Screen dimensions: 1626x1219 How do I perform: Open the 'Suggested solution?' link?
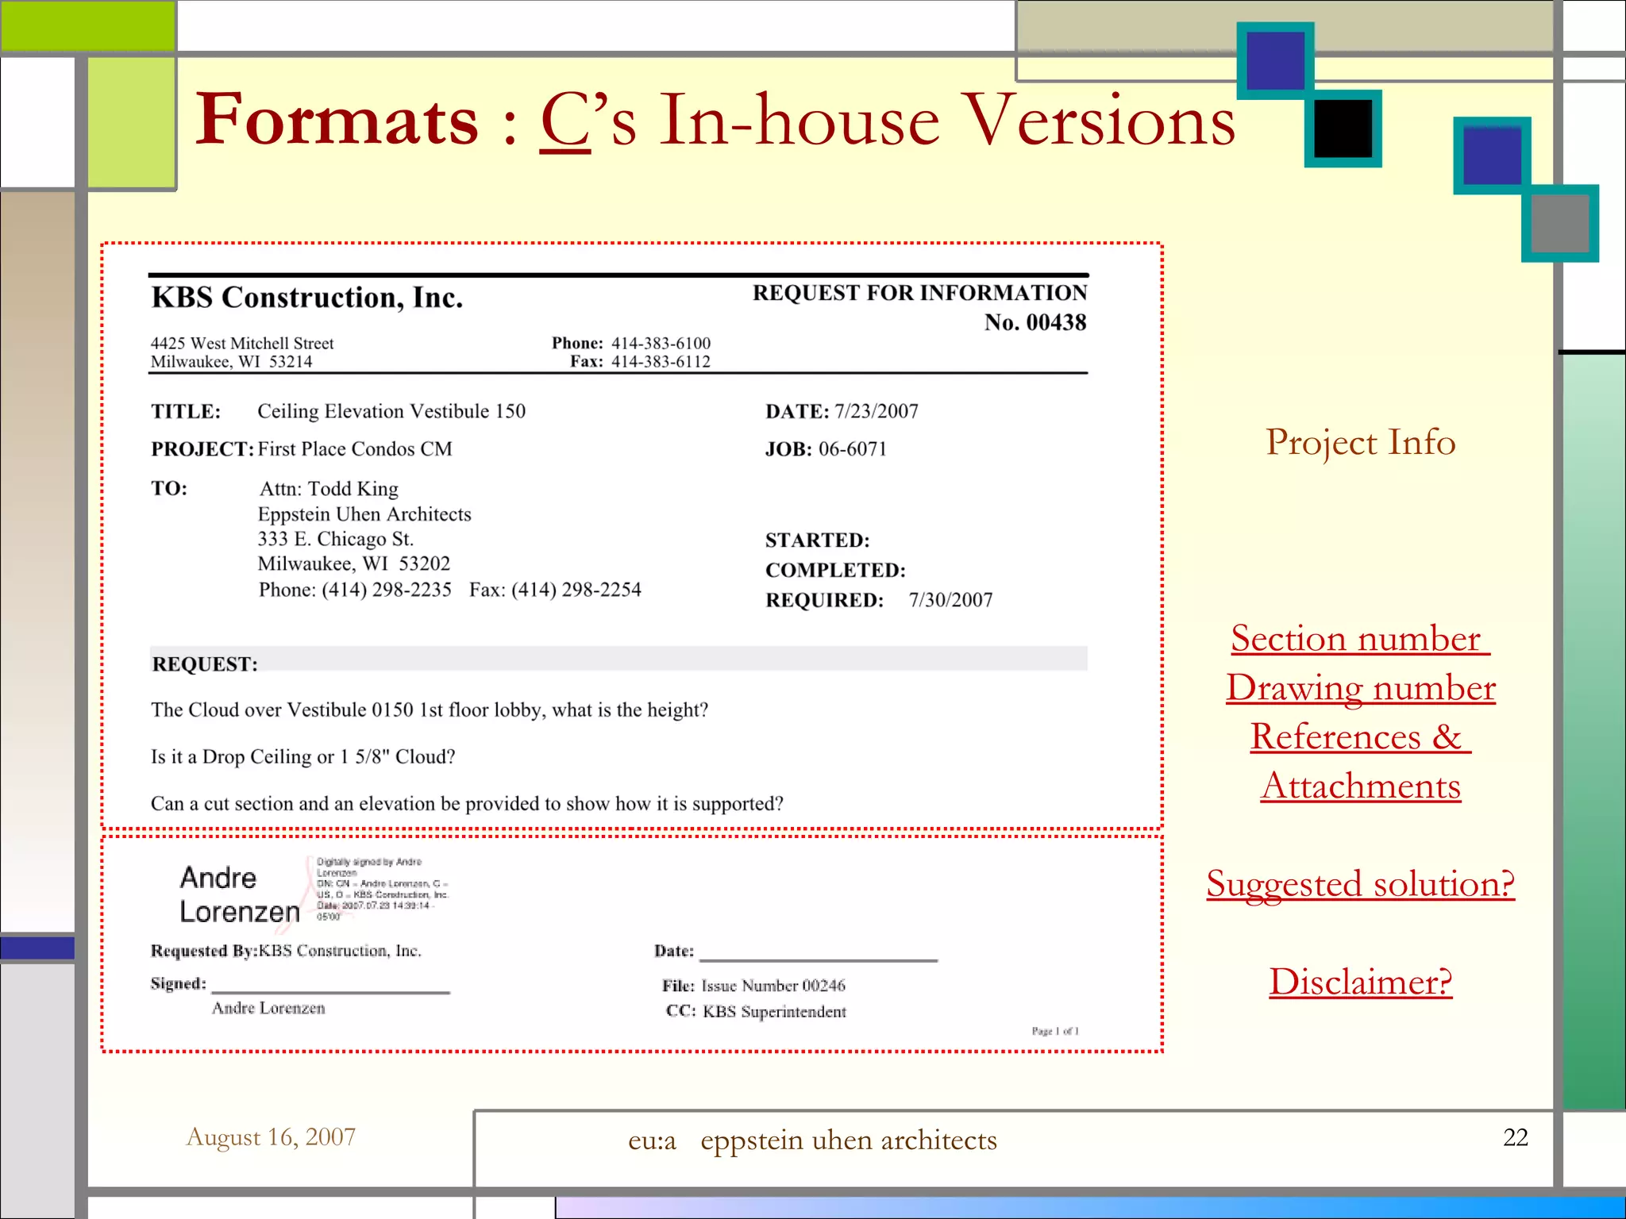pyautogui.click(x=1361, y=884)
